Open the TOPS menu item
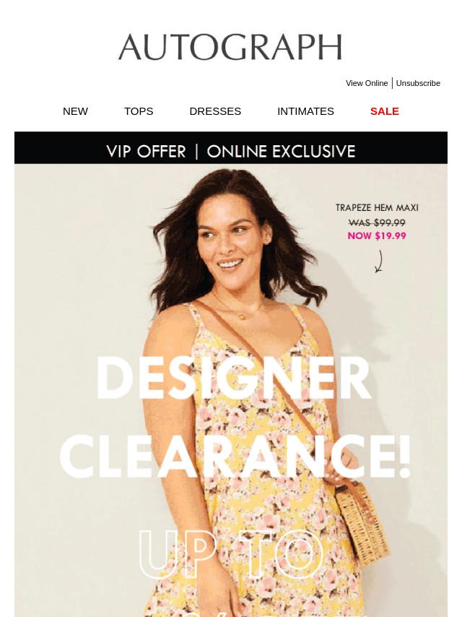 (x=139, y=111)
